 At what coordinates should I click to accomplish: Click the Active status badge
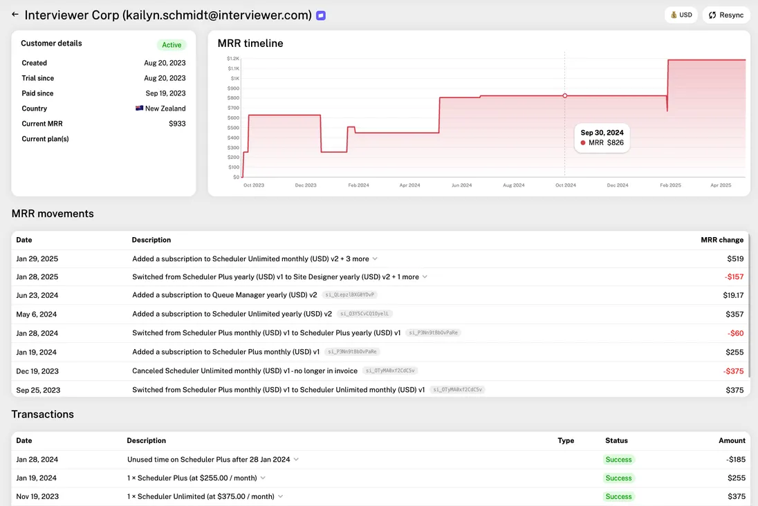pyautogui.click(x=172, y=45)
